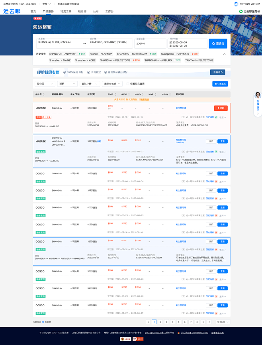262x345 pixels.
Task: Click the 预计开航 date range field
Action: click(x=187, y=43)
